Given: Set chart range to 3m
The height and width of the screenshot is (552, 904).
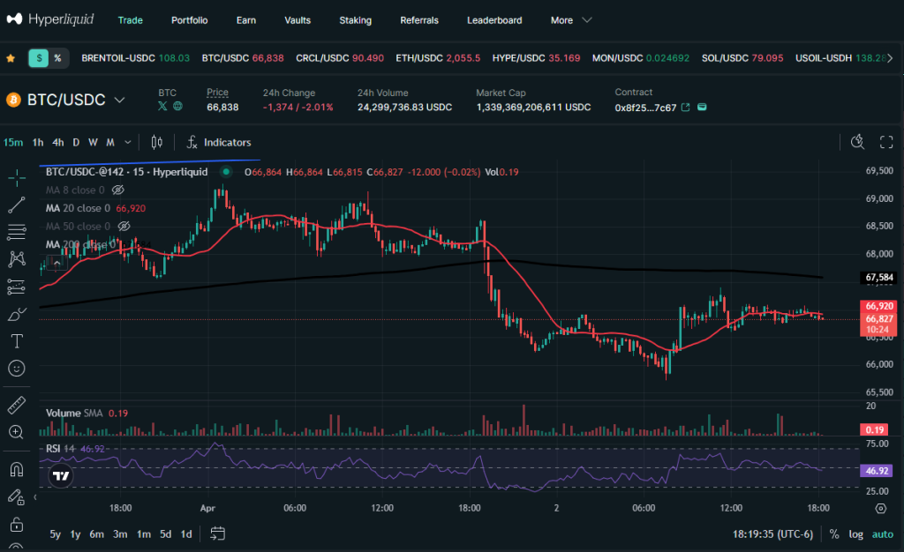Looking at the screenshot, I should (x=120, y=533).
